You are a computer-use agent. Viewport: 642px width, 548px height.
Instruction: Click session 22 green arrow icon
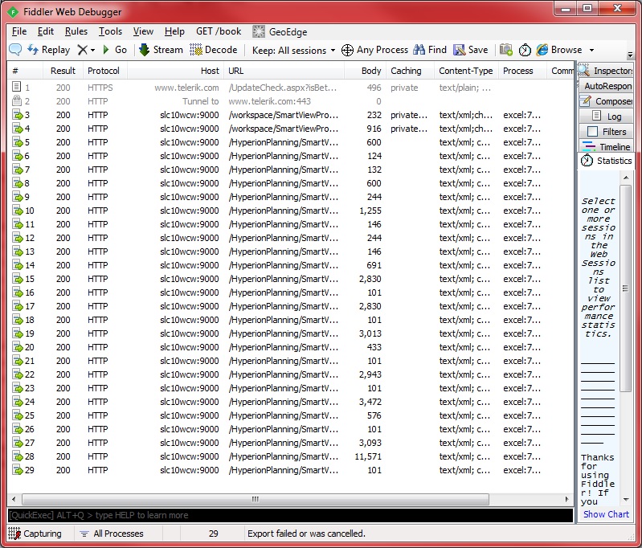click(x=17, y=374)
